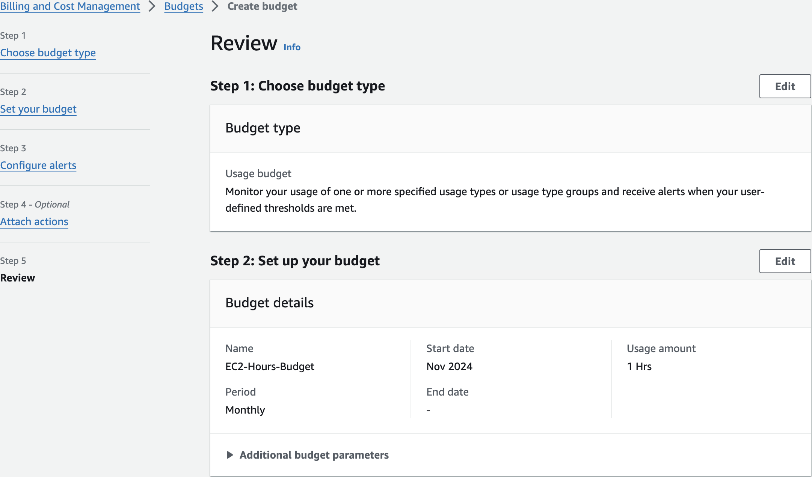Open the Attach actions optional step
The width and height of the screenshot is (812, 477).
[x=34, y=222]
